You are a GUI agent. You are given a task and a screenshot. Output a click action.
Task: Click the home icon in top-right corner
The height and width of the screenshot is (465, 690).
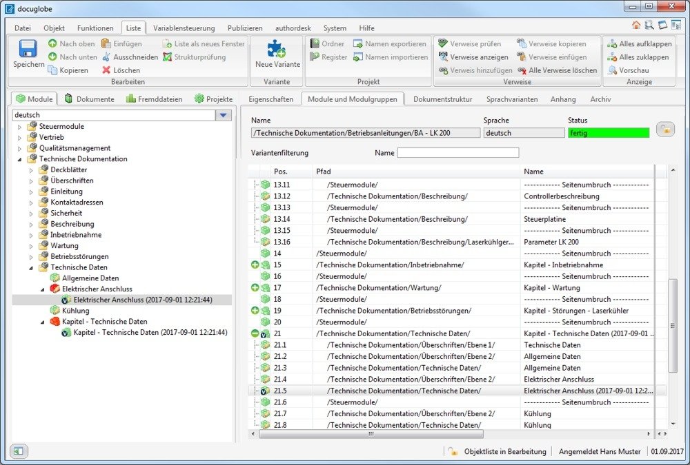(x=636, y=25)
